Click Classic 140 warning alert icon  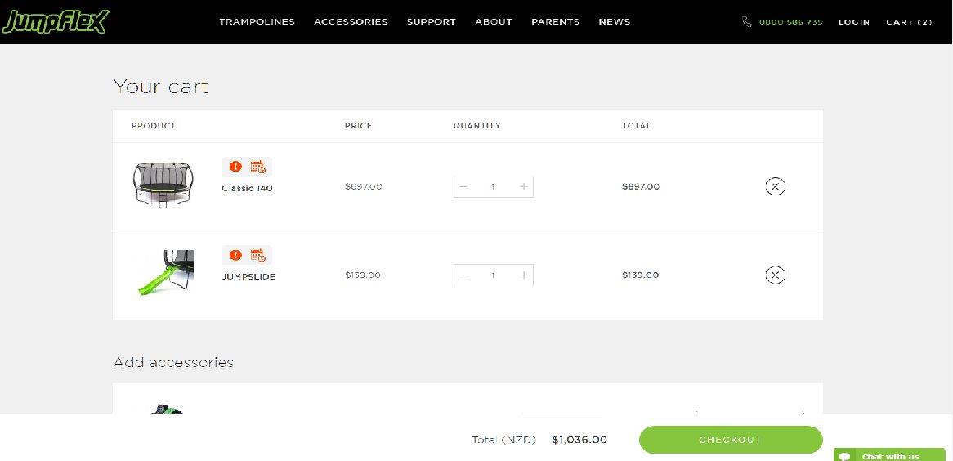coord(235,167)
